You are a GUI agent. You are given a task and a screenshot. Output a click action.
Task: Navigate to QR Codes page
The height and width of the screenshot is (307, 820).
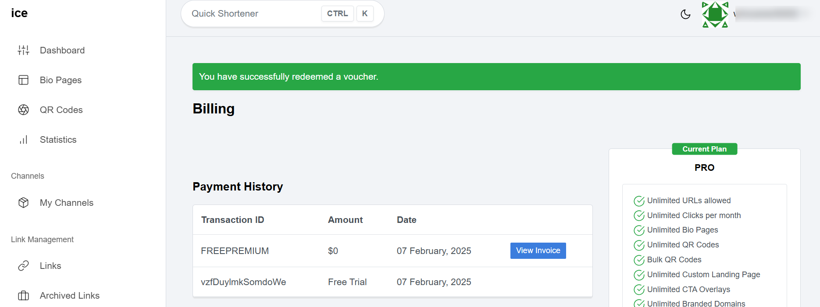tap(61, 110)
